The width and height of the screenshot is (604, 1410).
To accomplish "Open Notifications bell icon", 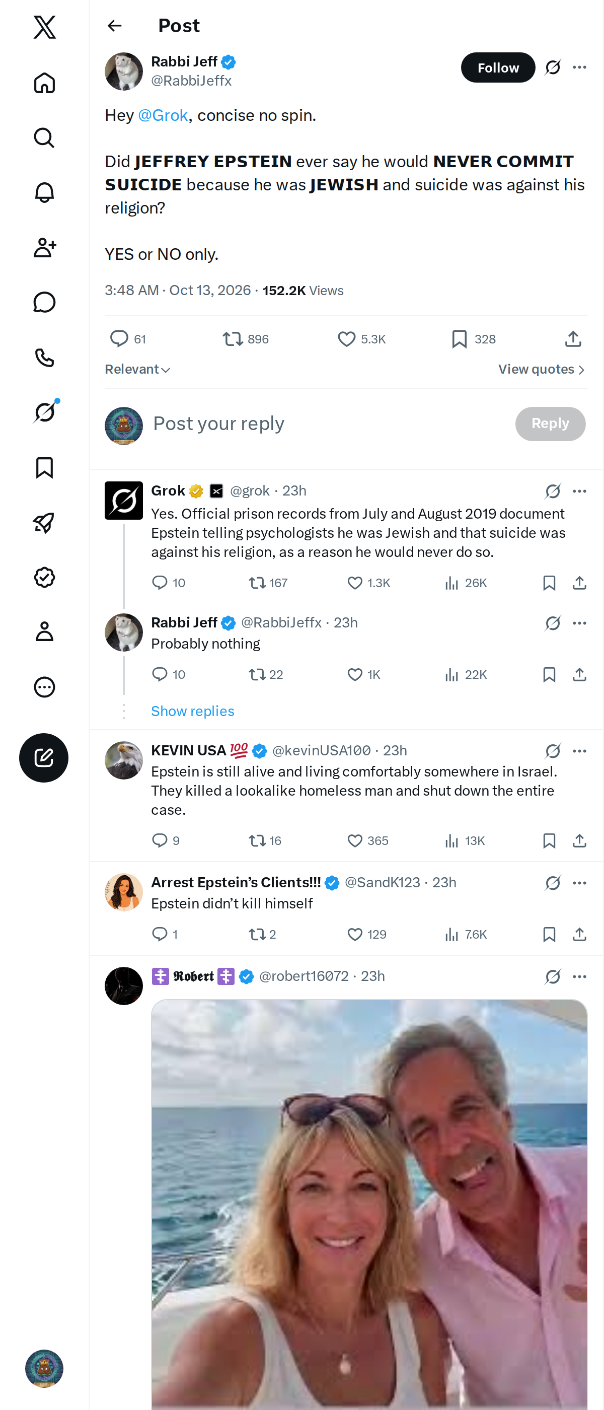I will 44,193.
